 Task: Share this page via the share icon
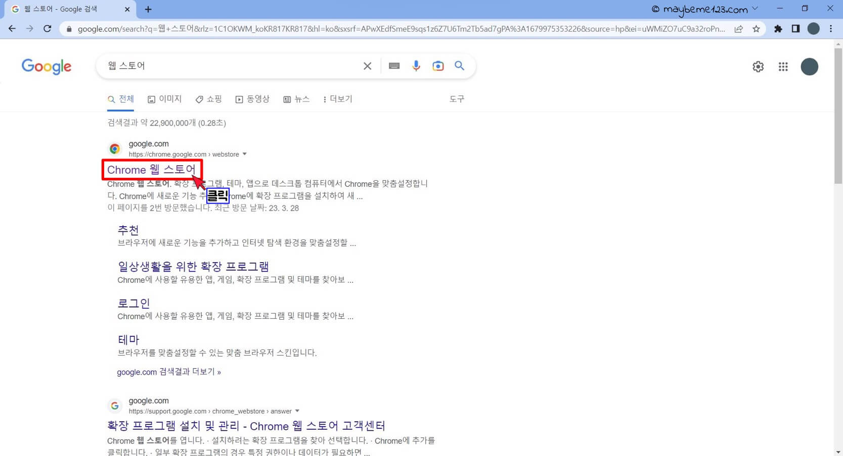(x=739, y=29)
